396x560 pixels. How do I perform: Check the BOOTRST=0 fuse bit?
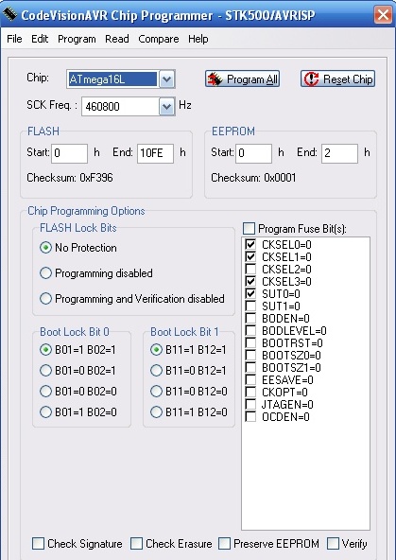pyautogui.click(x=250, y=342)
